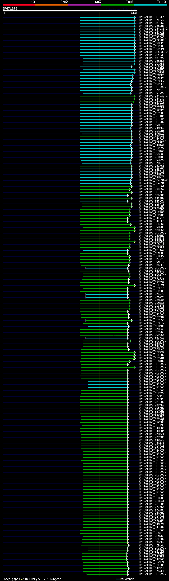Select label UniRef100_B9GLR5
The image size is (169, 581).
coord(152,43)
